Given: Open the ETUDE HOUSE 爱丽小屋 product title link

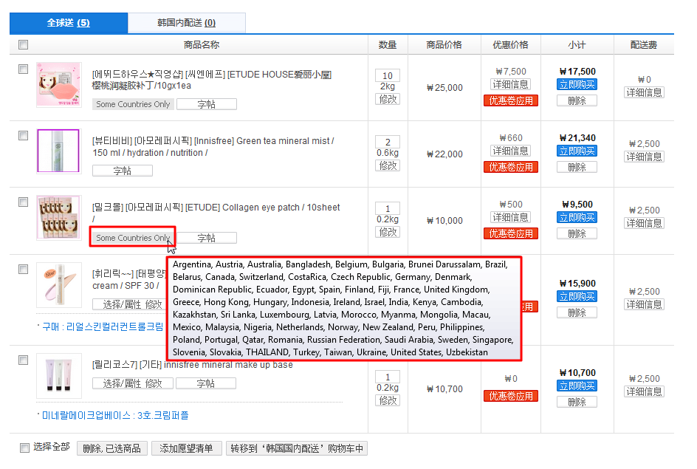Looking at the screenshot, I should click(x=212, y=80).
